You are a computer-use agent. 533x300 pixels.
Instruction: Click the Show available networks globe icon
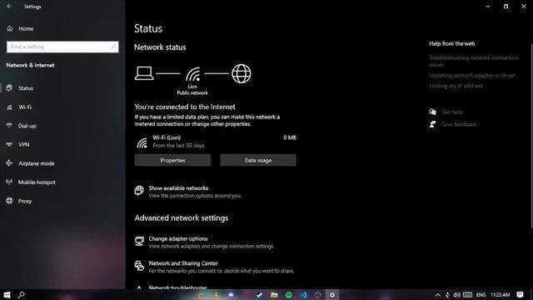[x=139, y=191]
